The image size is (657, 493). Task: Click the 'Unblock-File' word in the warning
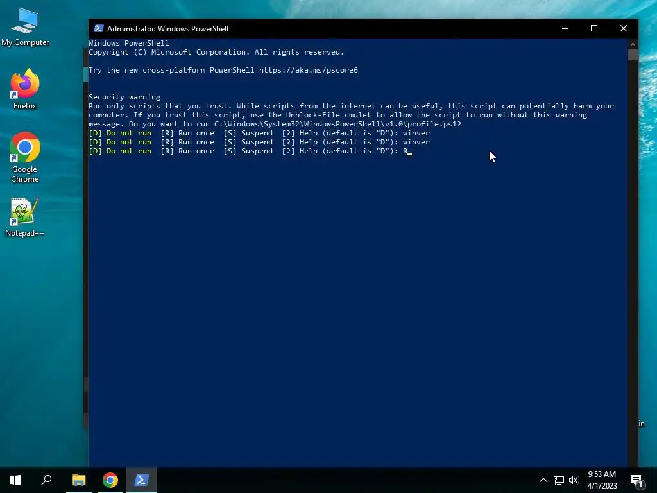(x=313, y=115)
